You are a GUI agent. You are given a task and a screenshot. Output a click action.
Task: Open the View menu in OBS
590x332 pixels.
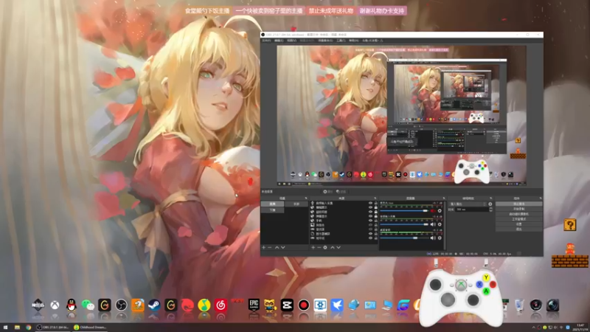pos(291,41)
